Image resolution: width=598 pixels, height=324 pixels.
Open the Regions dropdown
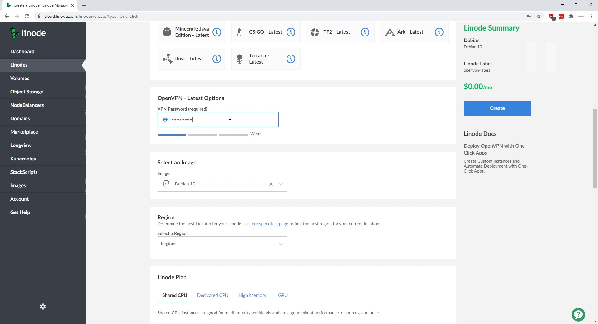pyautogui.click(x=222, y=244)
